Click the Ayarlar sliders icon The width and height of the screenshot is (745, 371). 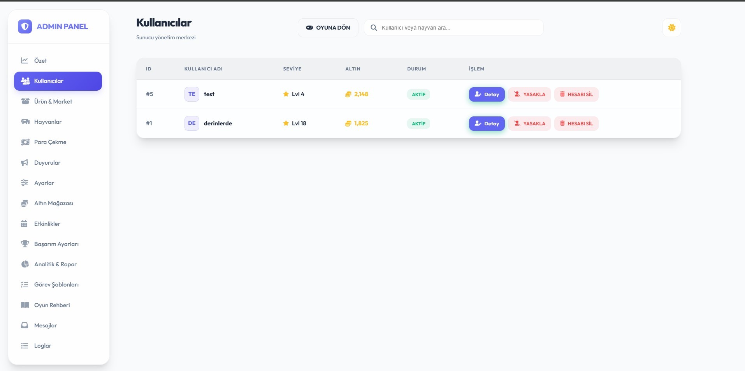[x=25, y=183]
